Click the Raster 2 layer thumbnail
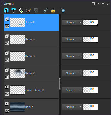This screenshot has width=111, height=115. click(17, 73)
